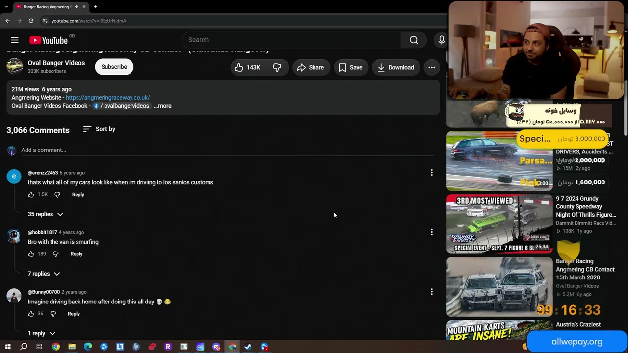Screen dimensions: 628x353
Task: Open the @Bunny00700 username link
Action: 44,292
